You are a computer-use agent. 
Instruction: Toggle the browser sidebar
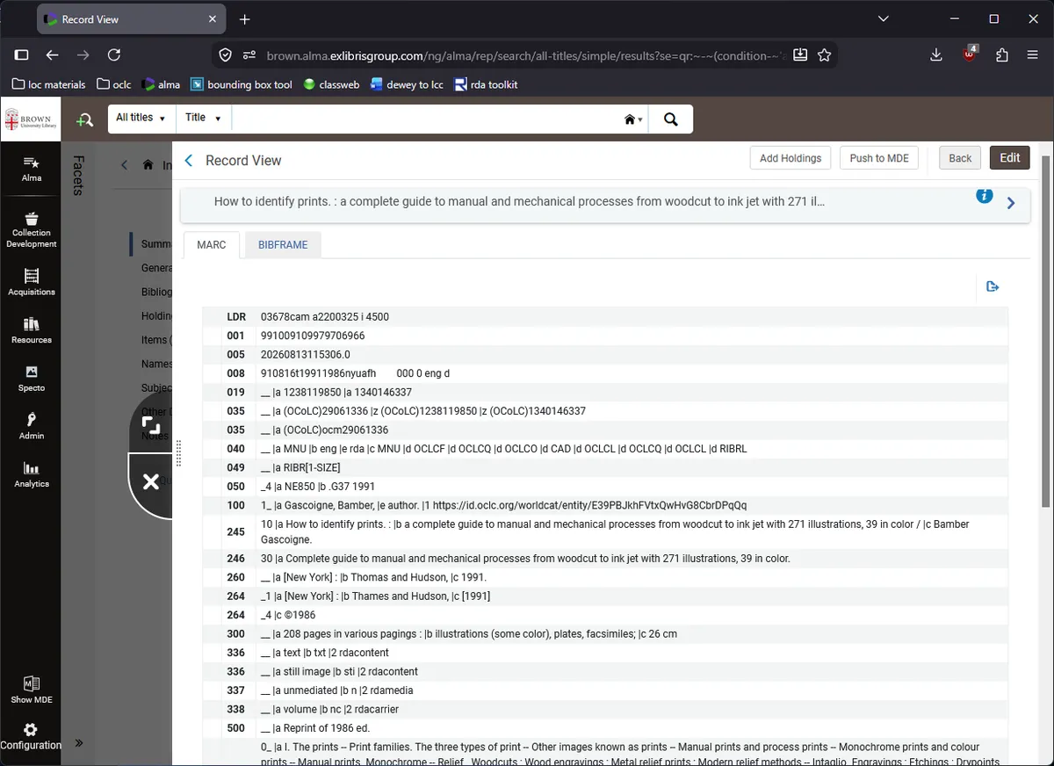pos(21,54)
